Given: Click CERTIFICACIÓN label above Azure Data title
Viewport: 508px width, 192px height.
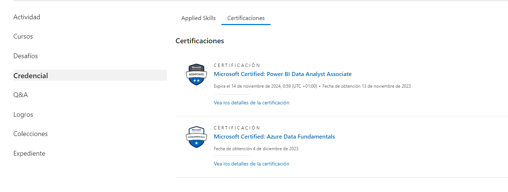Looking at the screenshot, I should [237, 128].
